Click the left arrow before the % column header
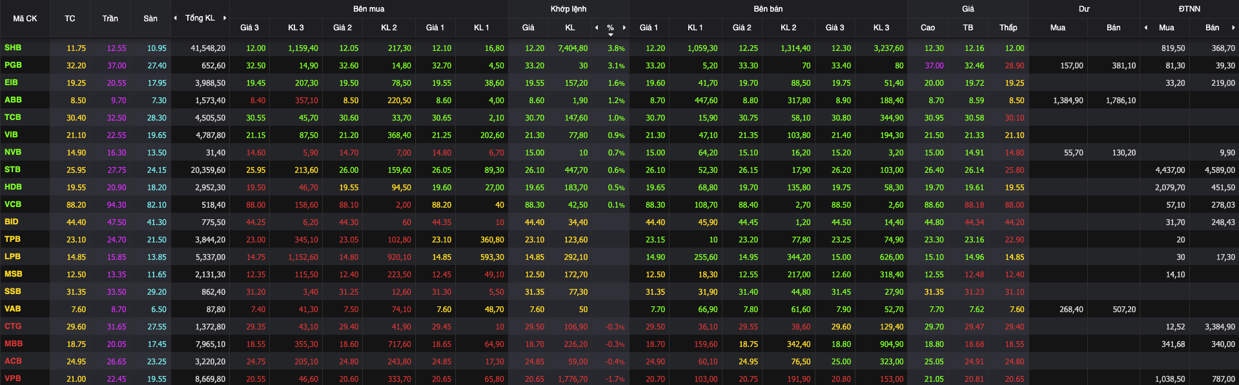This screenshot has width=1239, height=385. pyautogui.click(x=597, y=28)
